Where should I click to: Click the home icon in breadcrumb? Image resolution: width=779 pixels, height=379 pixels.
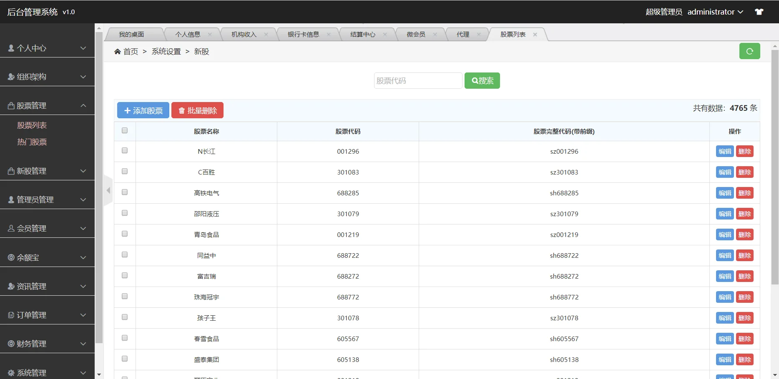(x=118, y=51)
